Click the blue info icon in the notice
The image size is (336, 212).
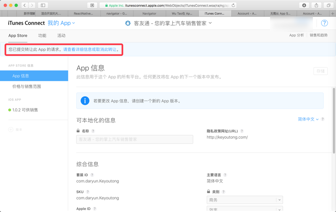coord(85,101)
